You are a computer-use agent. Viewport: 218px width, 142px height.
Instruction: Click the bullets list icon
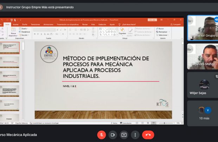click(70, 30)
